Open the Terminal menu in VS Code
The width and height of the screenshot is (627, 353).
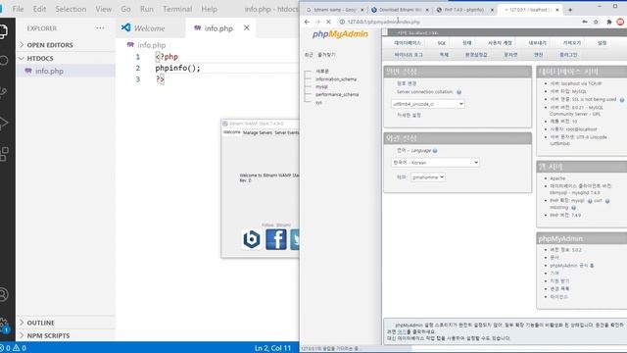coord(177,9)
